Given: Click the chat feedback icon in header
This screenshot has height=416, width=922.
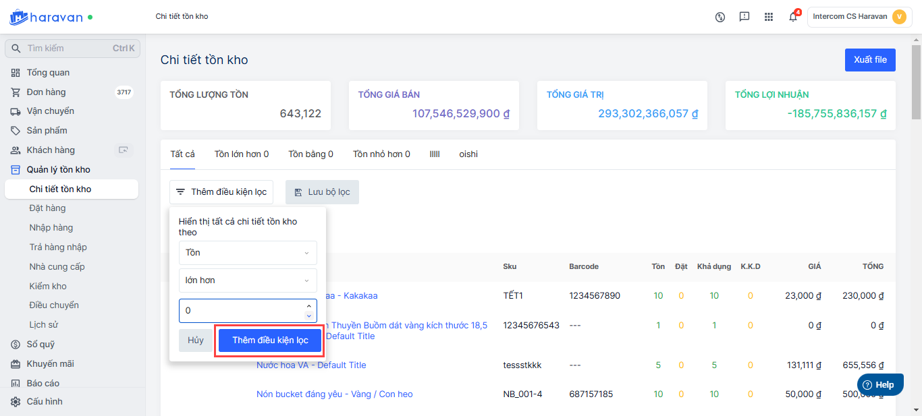Looking at the screenshot, I should (x=744, y=17).
